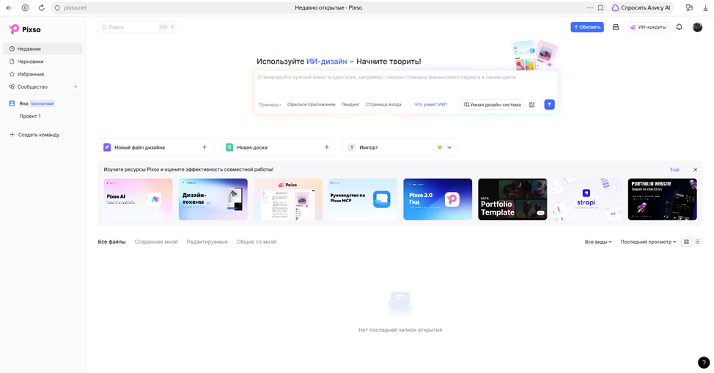Click the Импорт upload icon
The height and width of the screenshot is (373, 714).
(352, 147)
